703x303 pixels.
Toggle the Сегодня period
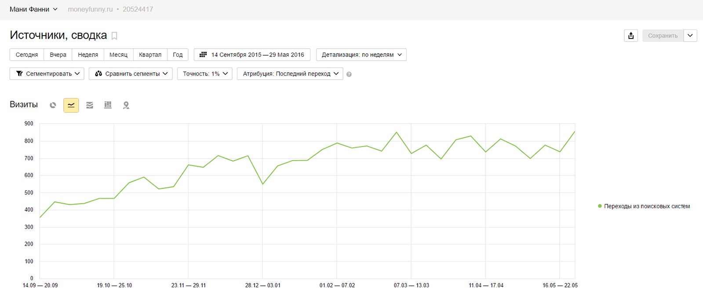click(x=27, y=55)
